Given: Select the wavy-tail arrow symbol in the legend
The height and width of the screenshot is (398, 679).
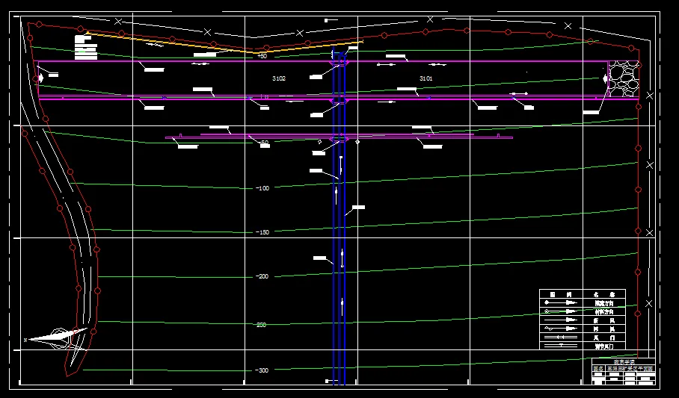Looking at the screenshot, I should tap(561, 329).
